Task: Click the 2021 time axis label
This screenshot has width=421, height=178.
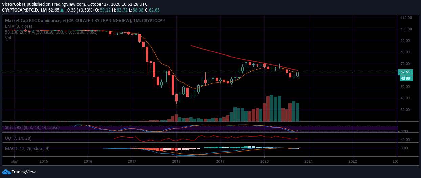Action: (x=308, y=161)
